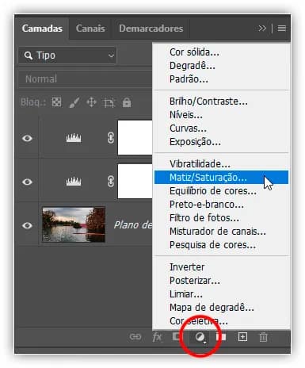Toggle visibility of the Plano de fundo layer
Image resolution: width=305 pixels, height=368 pixels.
[x=27, y=225]
